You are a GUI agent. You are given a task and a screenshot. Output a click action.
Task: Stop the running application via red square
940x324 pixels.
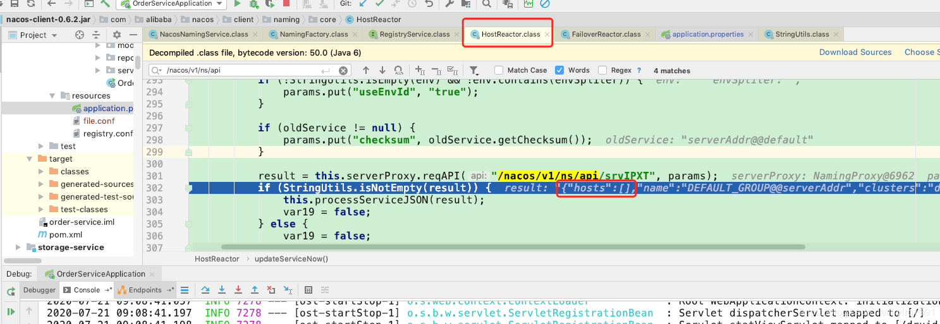coord(286,4)
